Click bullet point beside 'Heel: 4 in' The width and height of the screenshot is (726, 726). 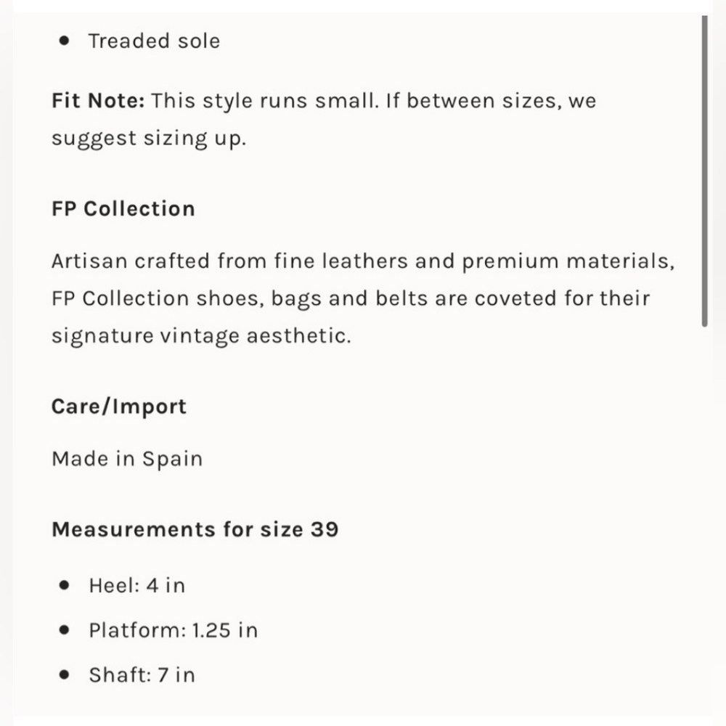pos(65,585)
